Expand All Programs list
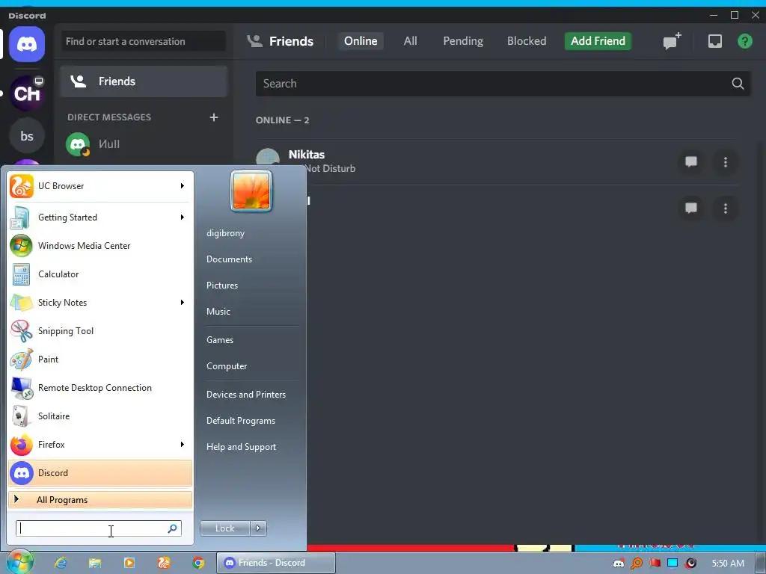This screenshot has height=574, width=766. [x=100, y=500]
